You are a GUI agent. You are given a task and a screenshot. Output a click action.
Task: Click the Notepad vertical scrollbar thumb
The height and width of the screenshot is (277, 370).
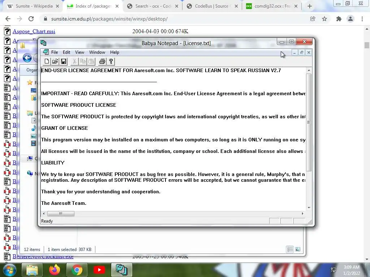coord(309,122)
